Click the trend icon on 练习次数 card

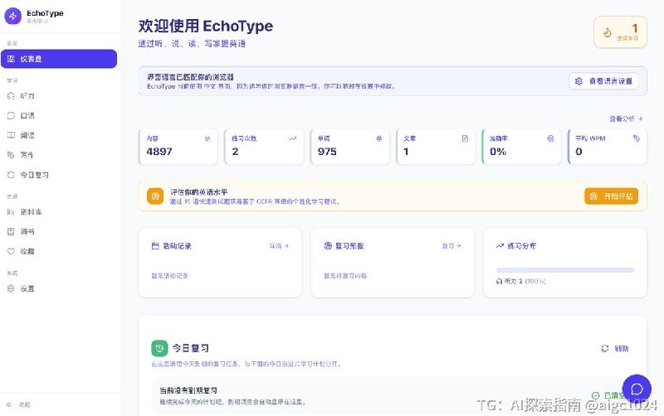[293, 138]
